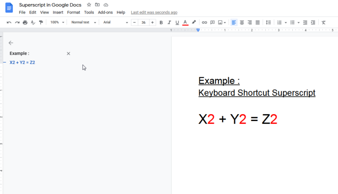Open the Edit menu
Viewport: 338px width, 194px height.
(x=33, y=12)
